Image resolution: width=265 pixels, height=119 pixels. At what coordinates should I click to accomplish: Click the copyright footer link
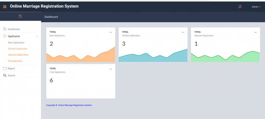tap(69, 105)
